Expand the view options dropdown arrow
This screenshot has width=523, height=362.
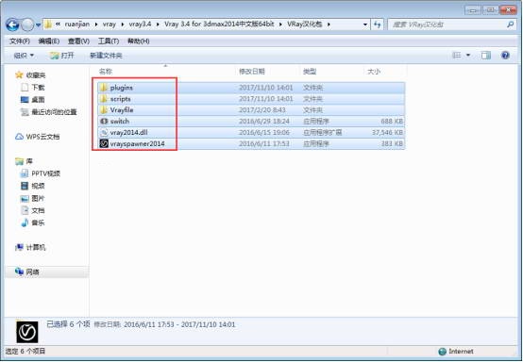(468, 56)
